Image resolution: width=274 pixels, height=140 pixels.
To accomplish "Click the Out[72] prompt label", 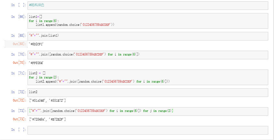I will point(19,100).
